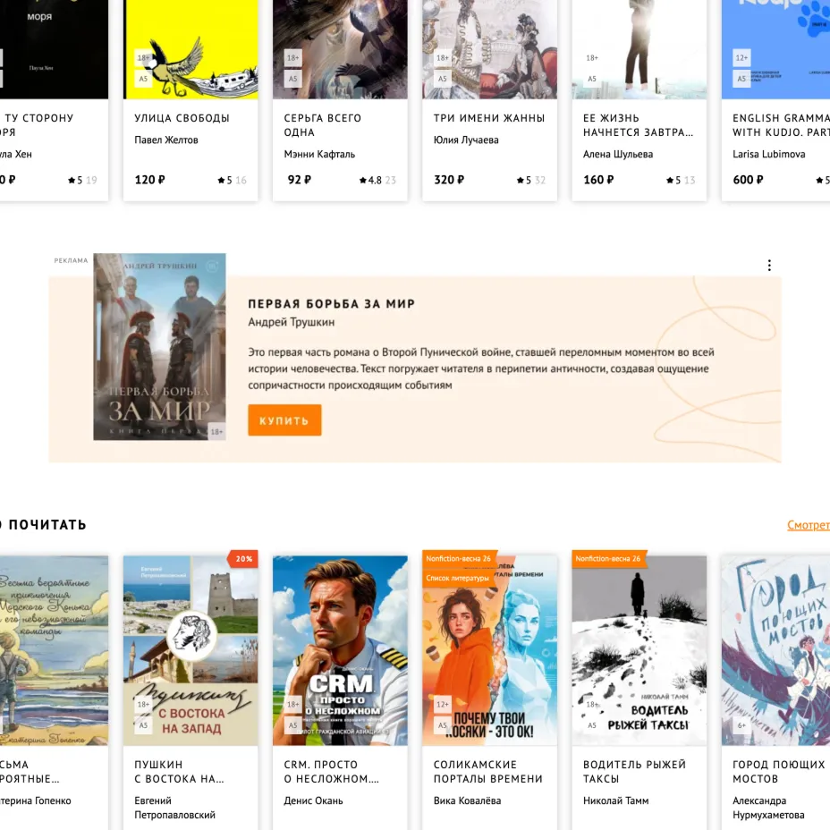
Task: Click star rating on Улица Свободы card
Action: (x=232, y=180)
